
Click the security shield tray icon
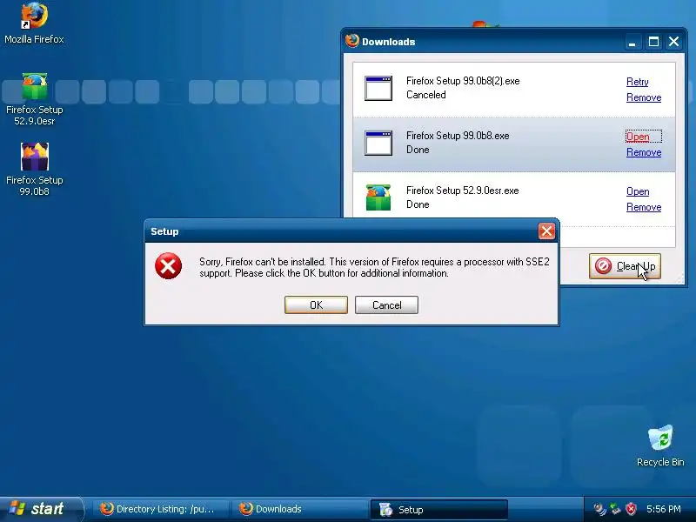(x=631, y=509)
